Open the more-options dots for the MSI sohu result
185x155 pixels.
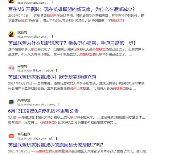click(x=53, y=3)
